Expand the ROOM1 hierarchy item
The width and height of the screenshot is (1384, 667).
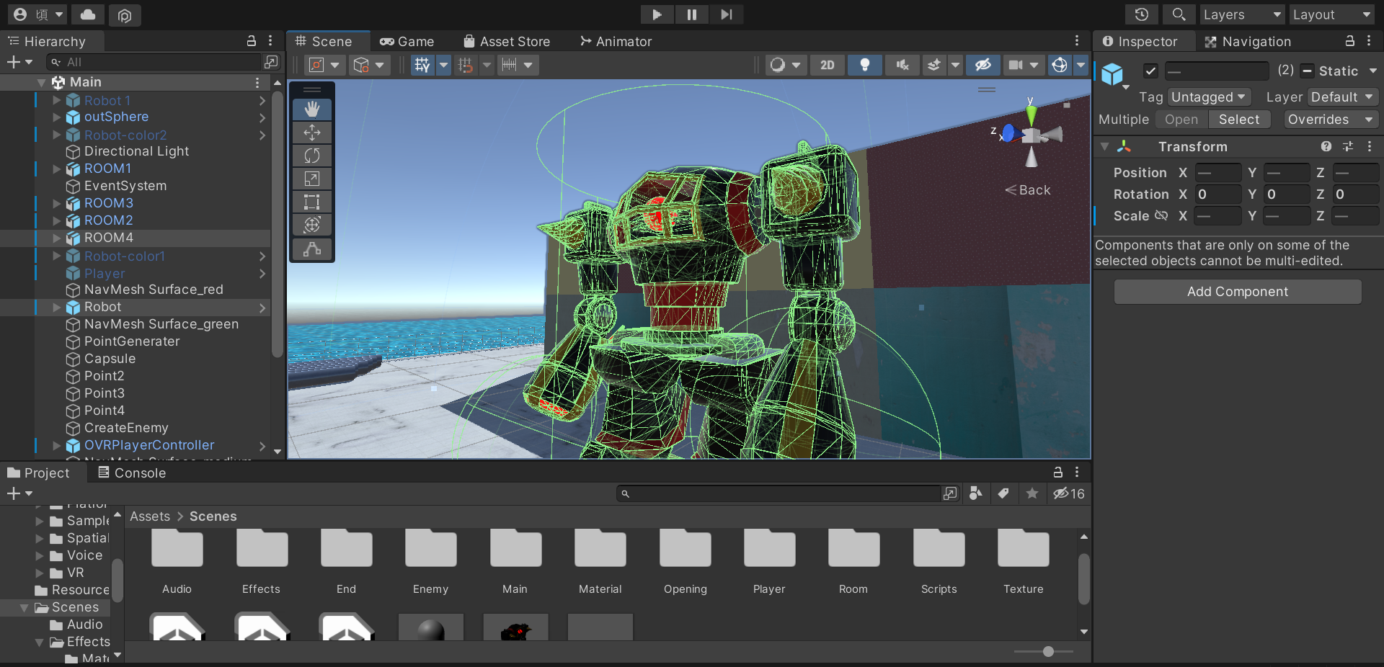click(57, 169)
